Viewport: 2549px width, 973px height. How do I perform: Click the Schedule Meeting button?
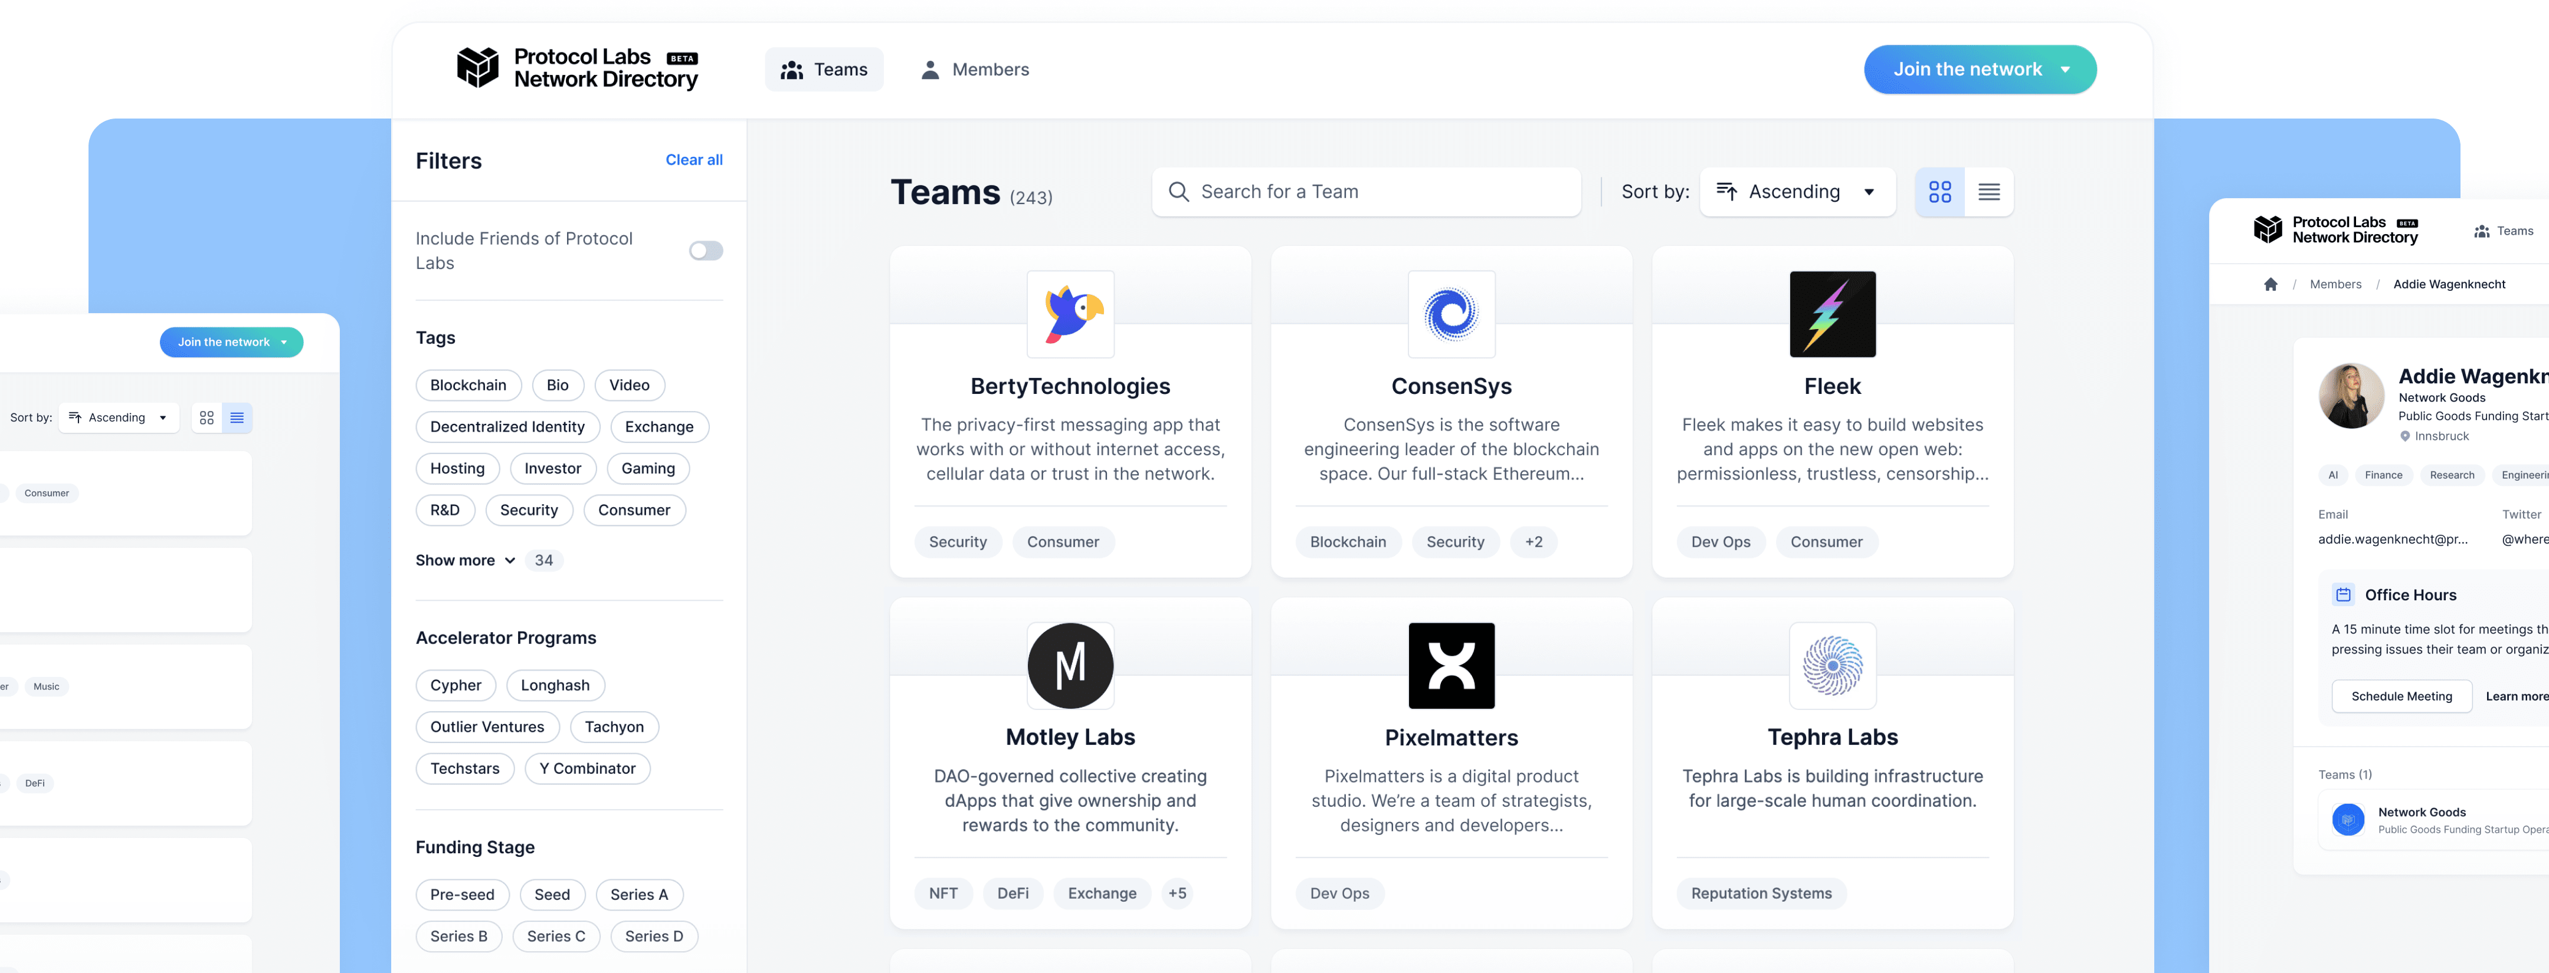[x=2401, y=695]
